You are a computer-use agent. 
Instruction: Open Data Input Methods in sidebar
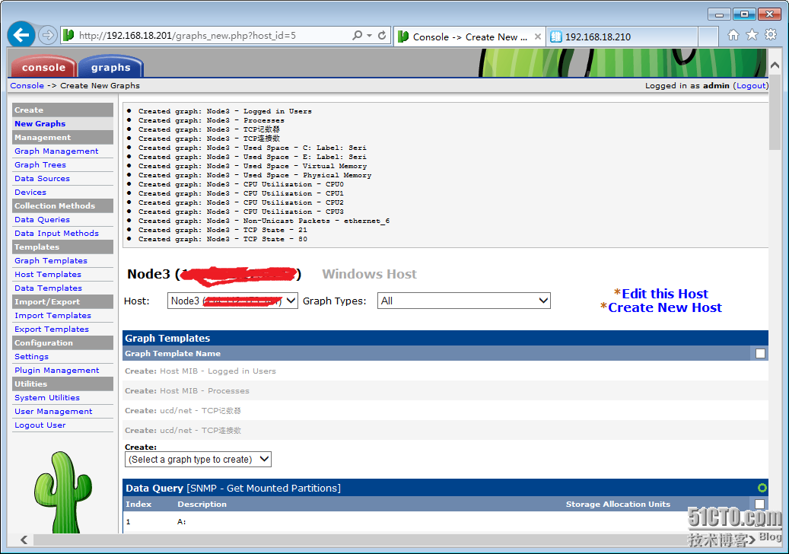point(56,233)
